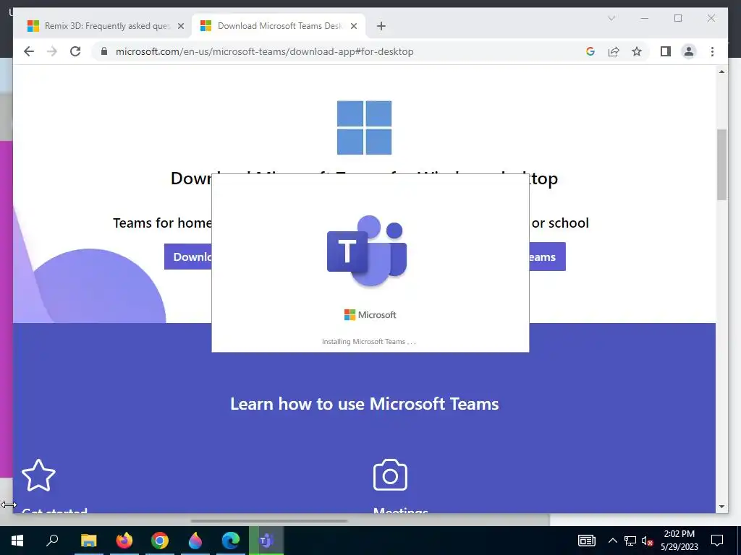Click the vertical scrollbar thumb of the page

[721, 164]
